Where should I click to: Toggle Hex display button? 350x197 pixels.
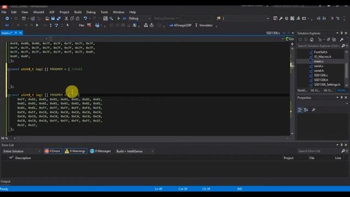coord(81,25)
